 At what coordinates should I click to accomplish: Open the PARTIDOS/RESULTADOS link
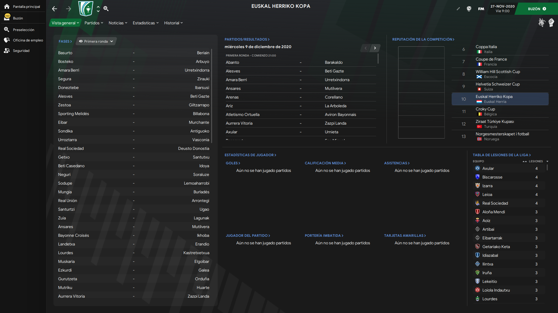(247, 39)
